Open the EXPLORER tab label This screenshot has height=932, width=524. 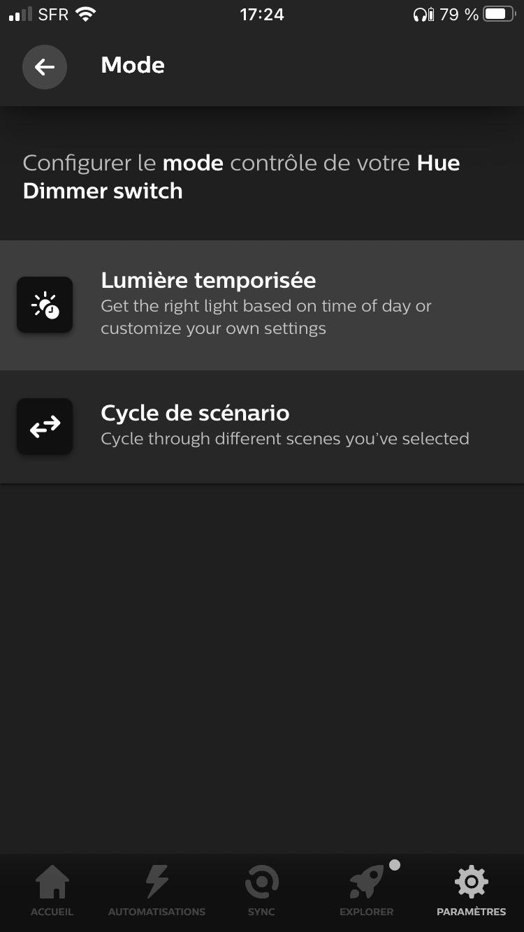point(366,912)
